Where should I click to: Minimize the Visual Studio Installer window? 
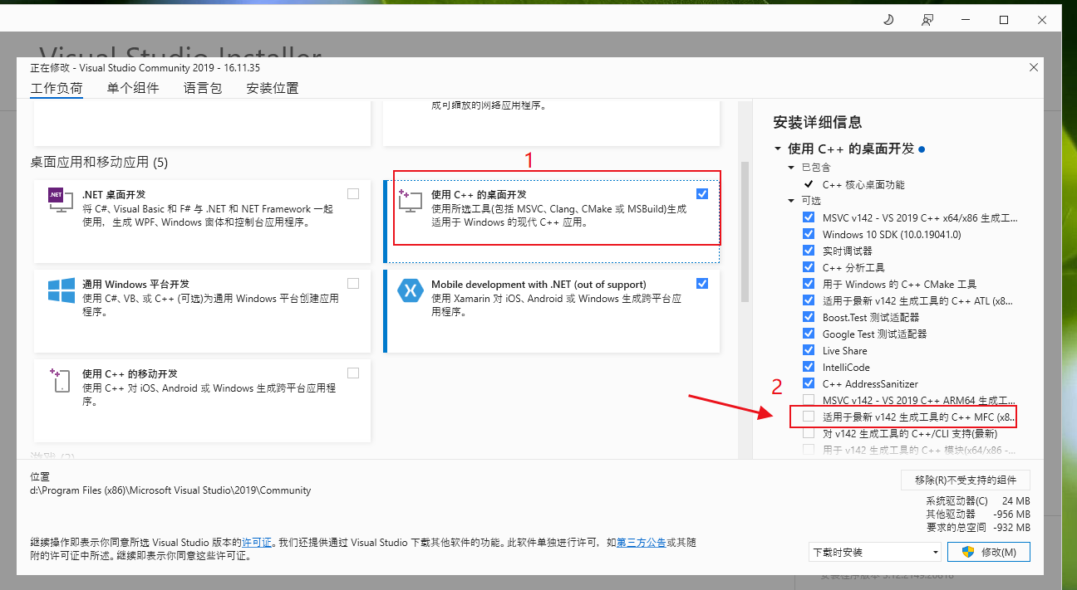pyautogui.click(x=966, y=19)
